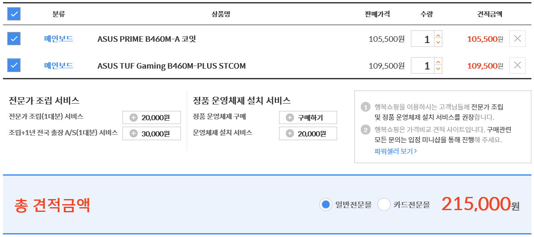Increase quantity of ASUS PRIME B460M-A
This screenshot has width=534, height=237.
(x=438, y=35)
